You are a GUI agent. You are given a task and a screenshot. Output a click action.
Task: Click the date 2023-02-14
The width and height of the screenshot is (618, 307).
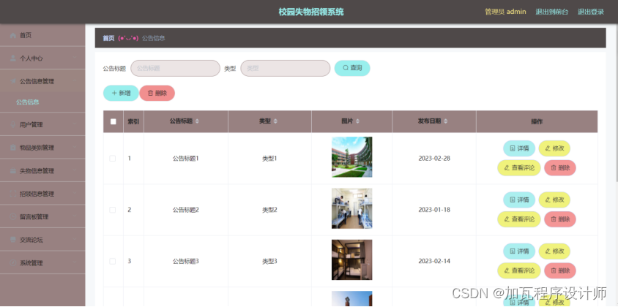point(434,261)
